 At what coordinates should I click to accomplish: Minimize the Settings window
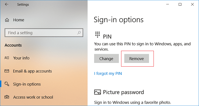pos(167,4)
